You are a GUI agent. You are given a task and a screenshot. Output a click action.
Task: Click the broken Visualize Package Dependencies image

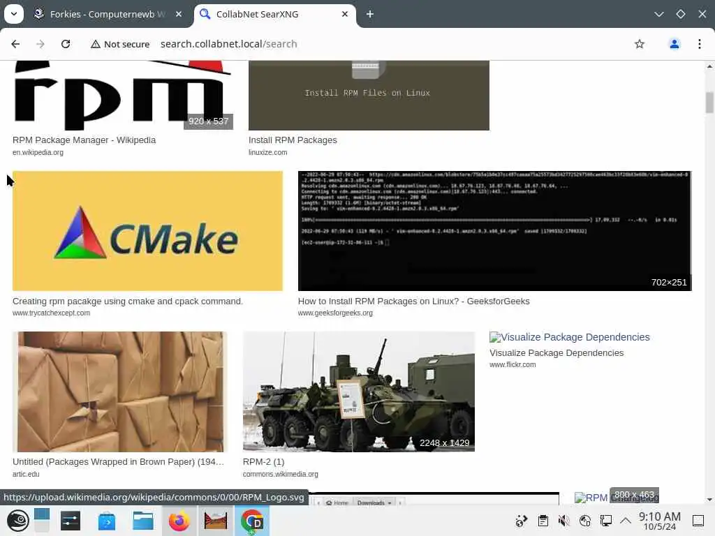pyautogui.click(x=569, y=337)
